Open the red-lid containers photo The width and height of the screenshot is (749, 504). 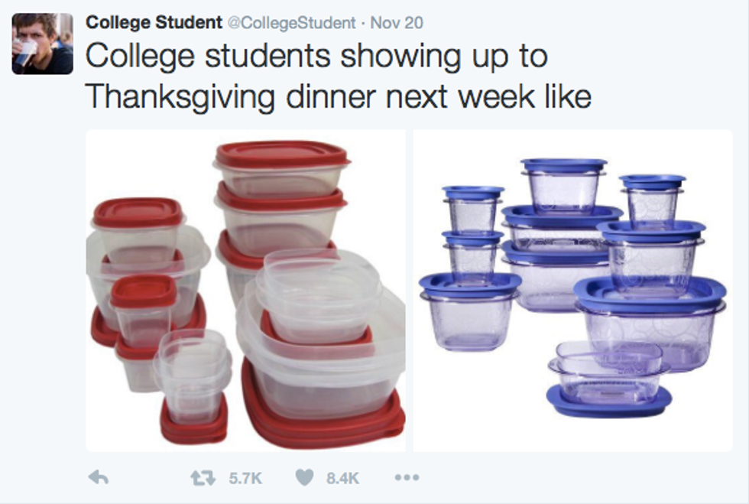245,291
